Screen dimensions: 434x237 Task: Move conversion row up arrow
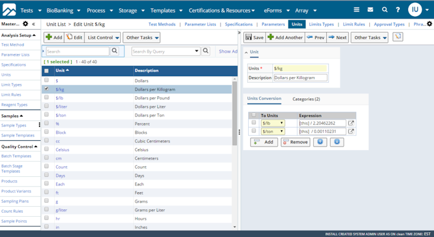(x=320, y=142)
